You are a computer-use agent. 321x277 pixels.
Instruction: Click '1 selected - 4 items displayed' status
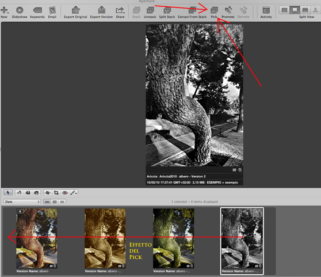click(x=194, y=202)
